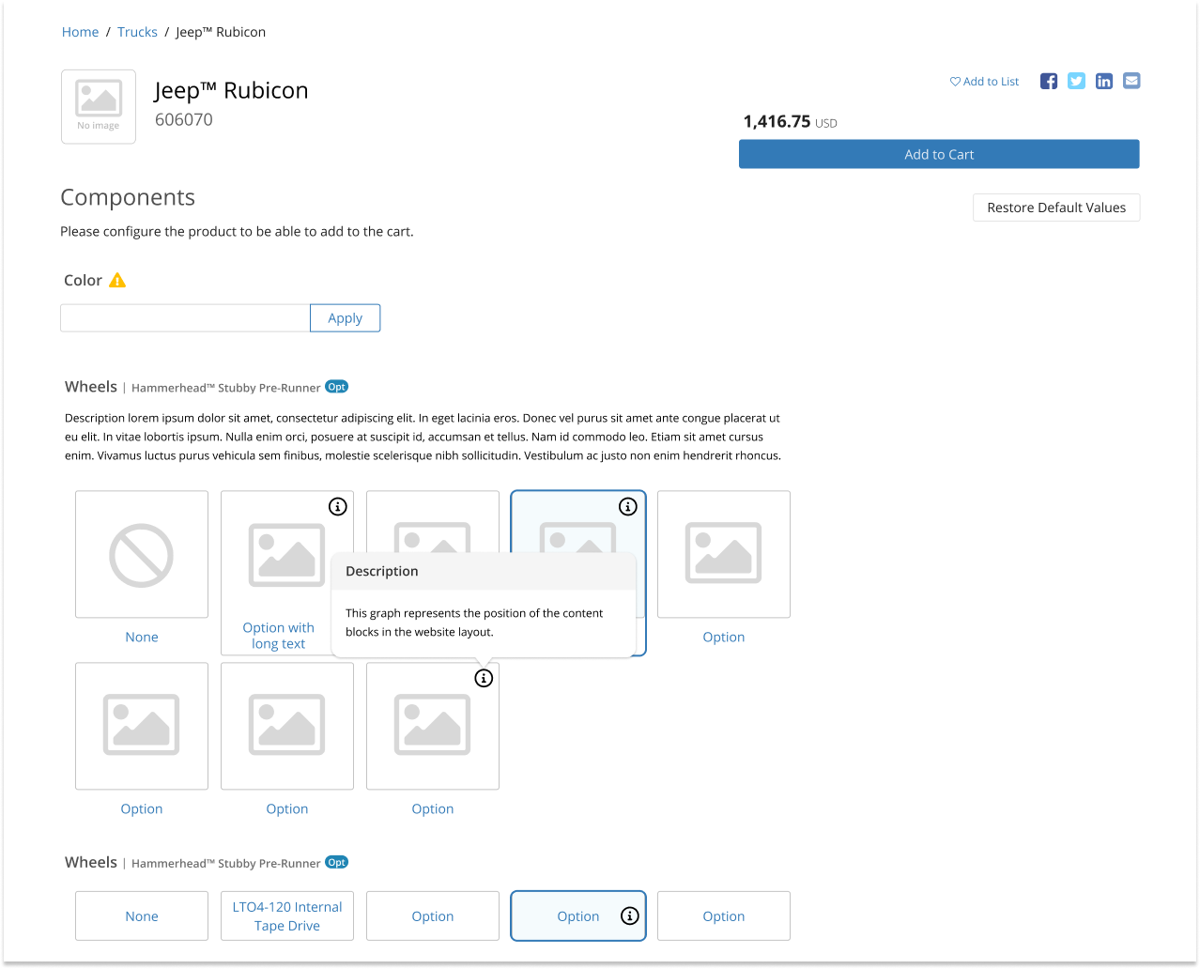Share product via email icon
Screen dimensions: 1200x969
click(1131, 81)
